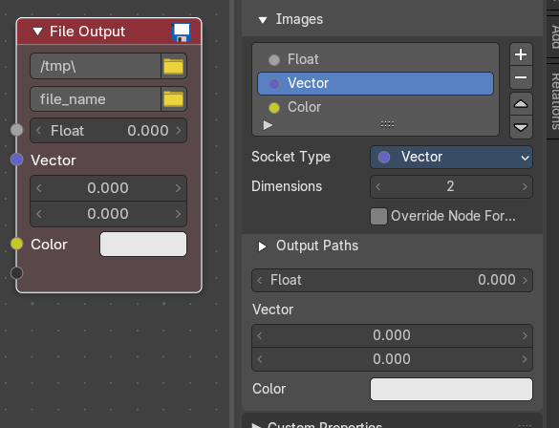Open folder browser next to file_name field

click(174, 99)
